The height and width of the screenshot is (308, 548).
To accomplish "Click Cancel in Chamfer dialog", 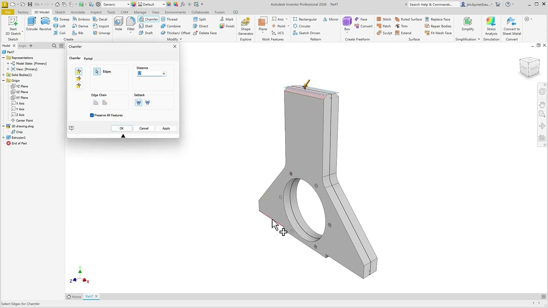I will [x=144, y=128].
